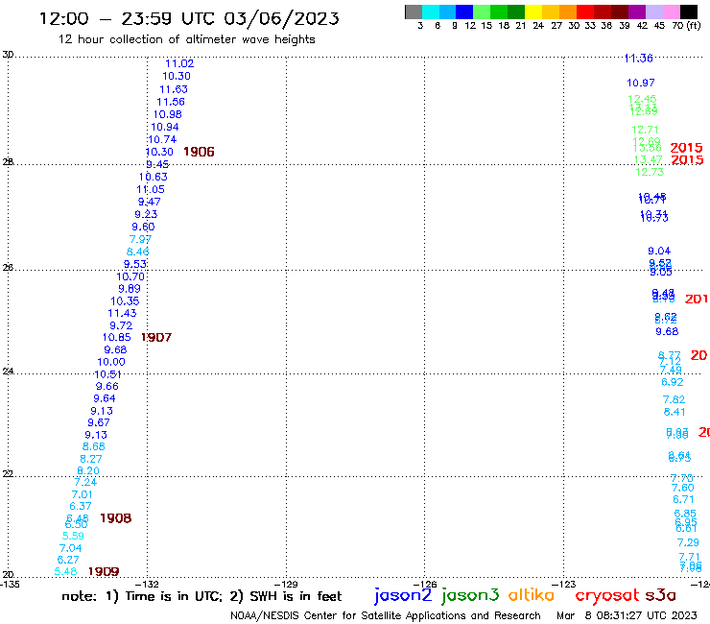Click the reading 10.97

pyautogui.click(x=641, y=83)
